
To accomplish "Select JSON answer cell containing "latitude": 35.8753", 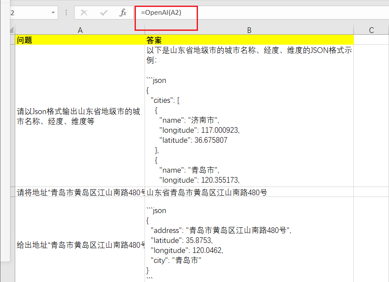I will click(x=249, y=239).
